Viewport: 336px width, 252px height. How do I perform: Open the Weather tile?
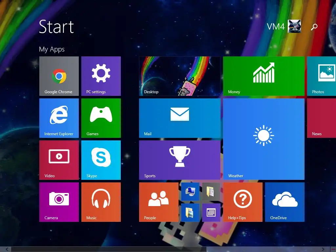coord(264,139)
